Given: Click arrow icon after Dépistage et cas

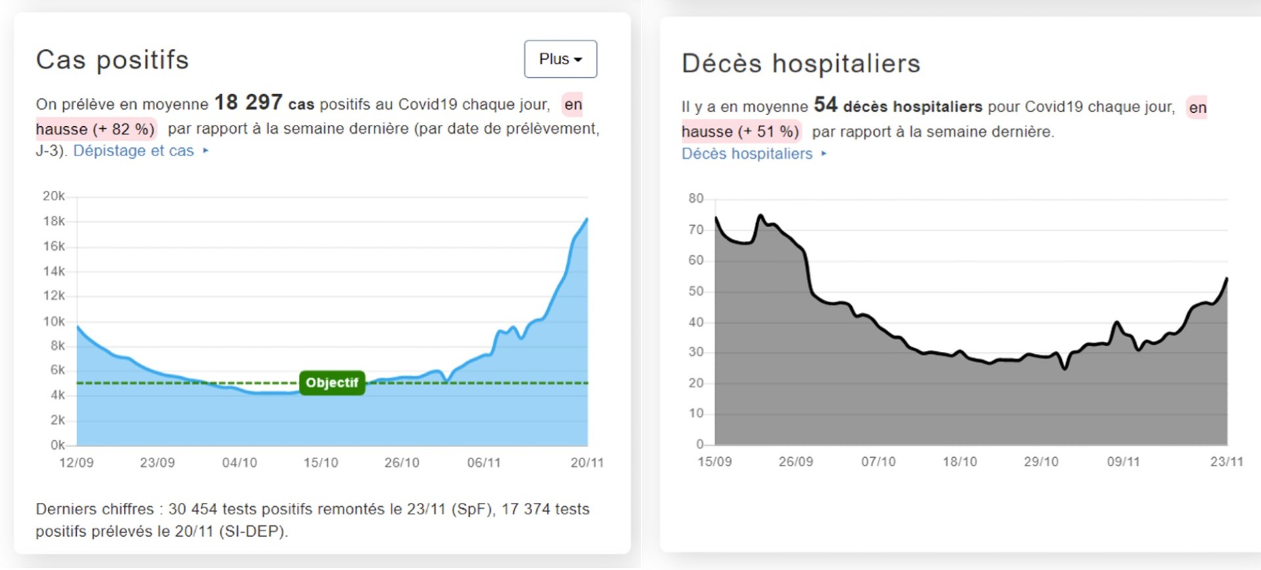Looking at the screenshot, I should (206, 150).
